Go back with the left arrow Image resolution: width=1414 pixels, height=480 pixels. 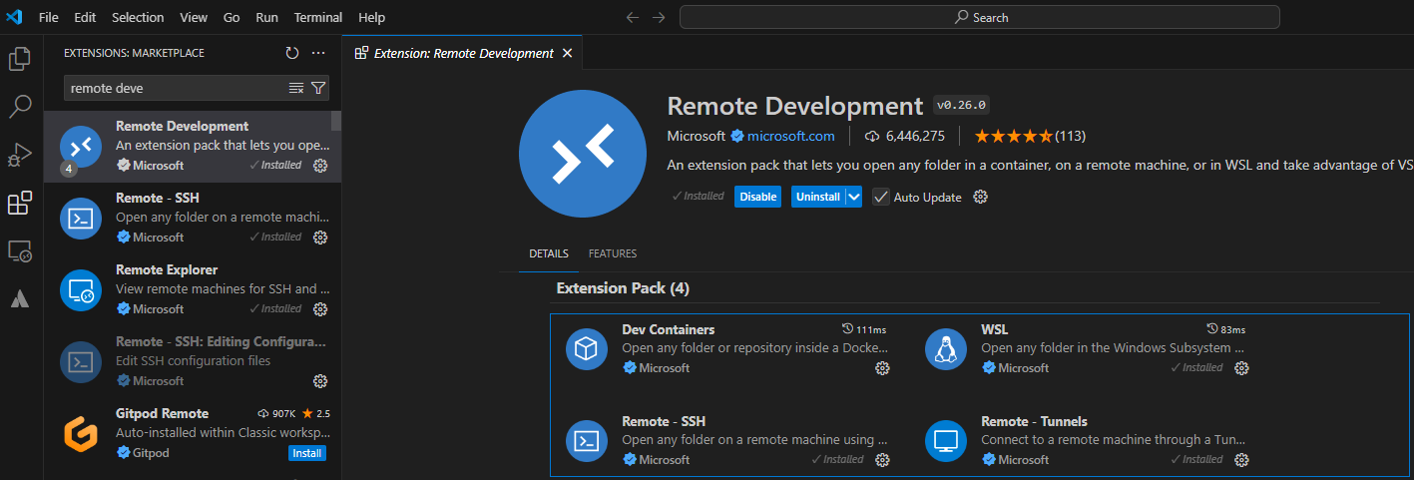pyautogui.click(x=631, y=17)
